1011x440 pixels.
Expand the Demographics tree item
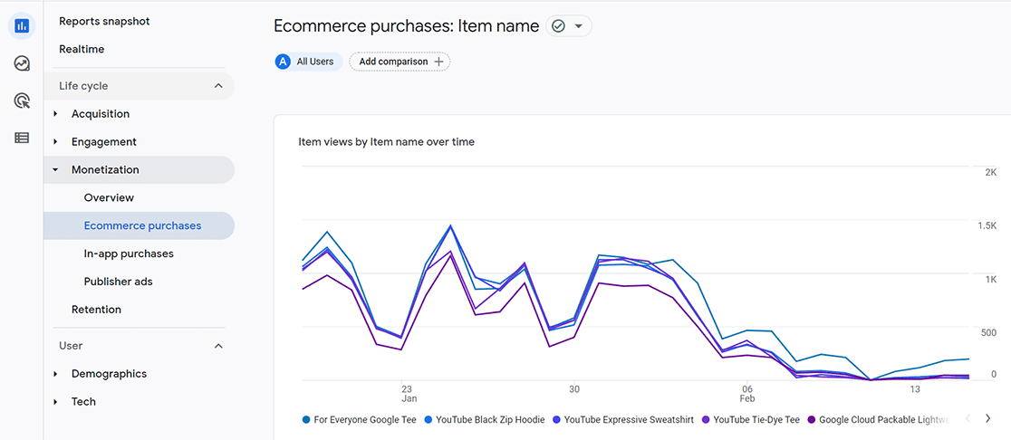[56, 374]
